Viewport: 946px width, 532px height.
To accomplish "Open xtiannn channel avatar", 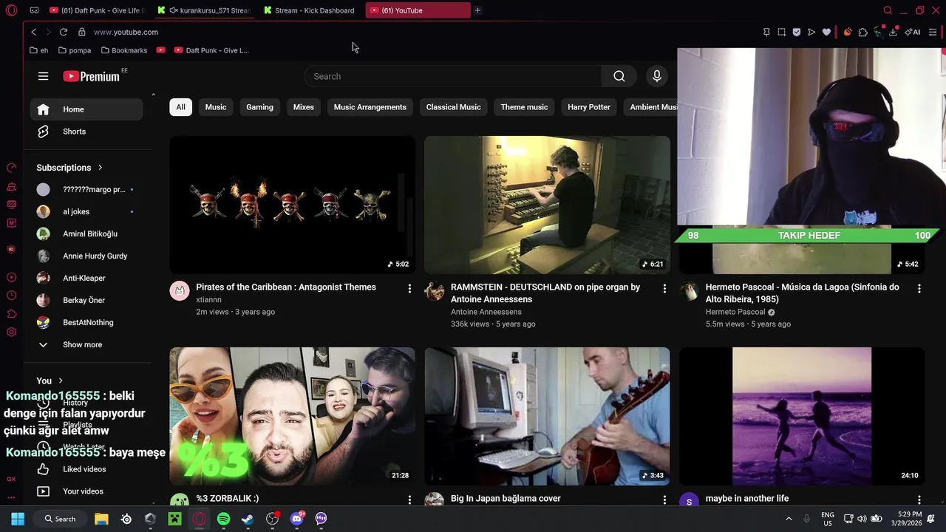I will [x=180, y=290].
